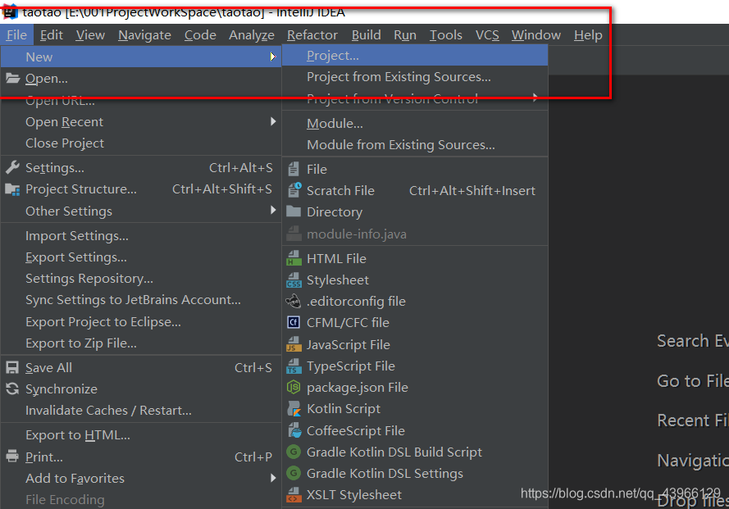This screenshot has height=509, width=729.
Task: Click the TypeScript File TS icon
Action: (x=294, y=366)
